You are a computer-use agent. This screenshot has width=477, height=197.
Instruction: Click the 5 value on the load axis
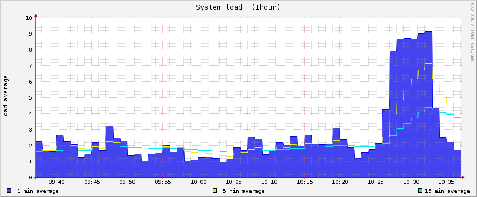30,98
